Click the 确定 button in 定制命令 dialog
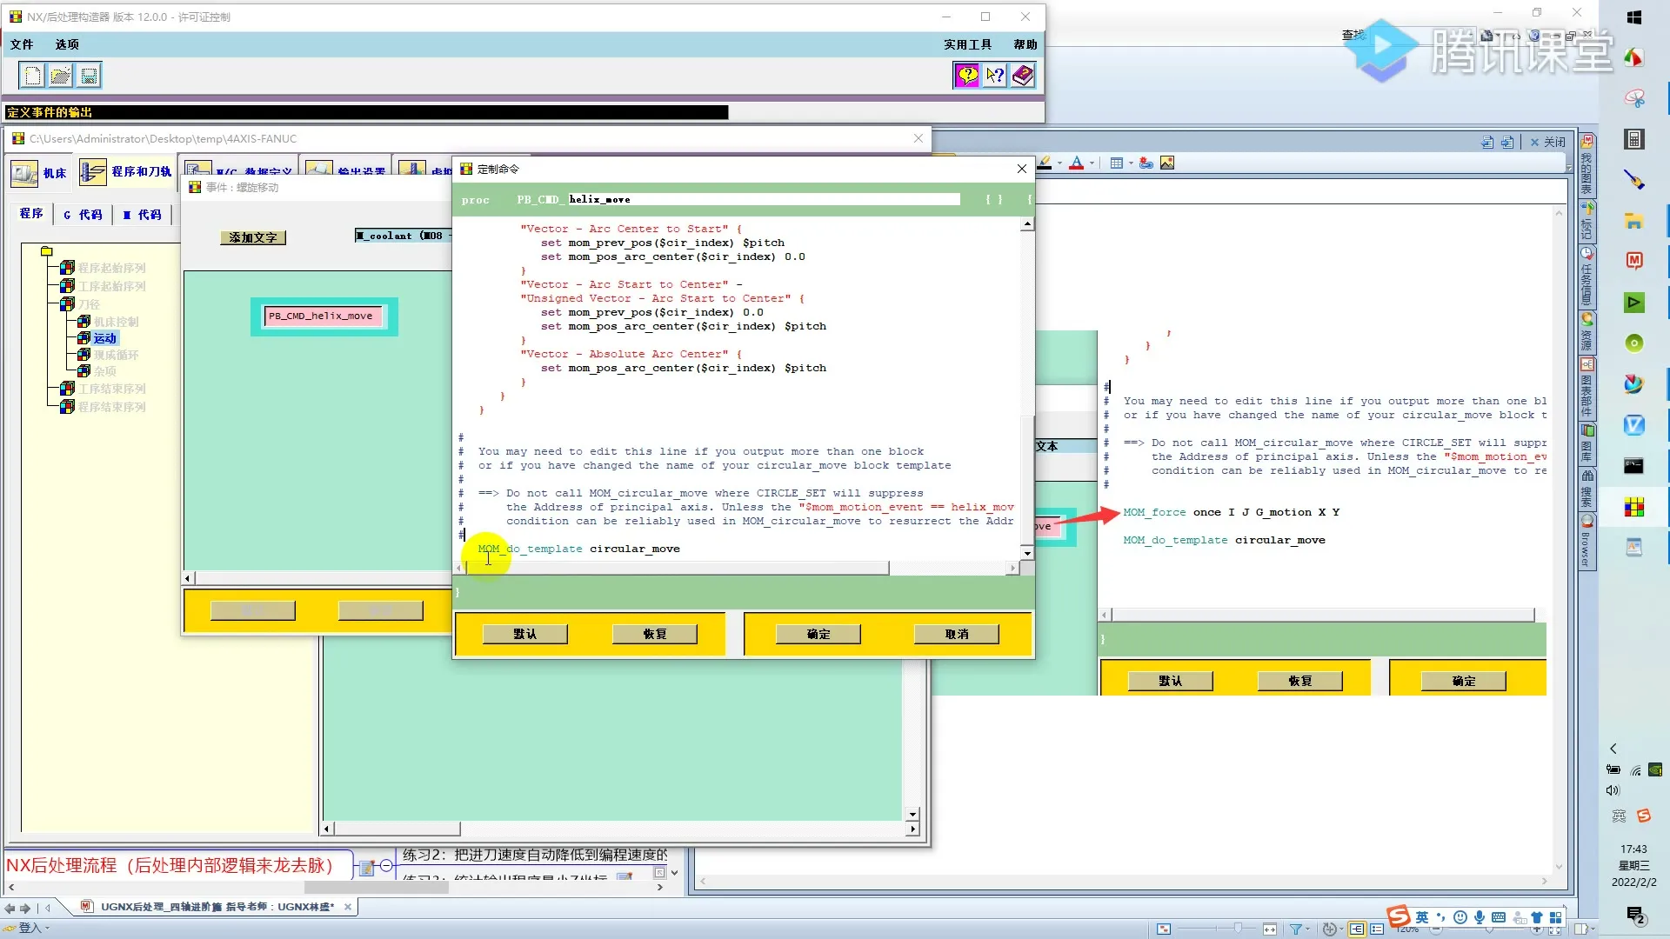 818,634
